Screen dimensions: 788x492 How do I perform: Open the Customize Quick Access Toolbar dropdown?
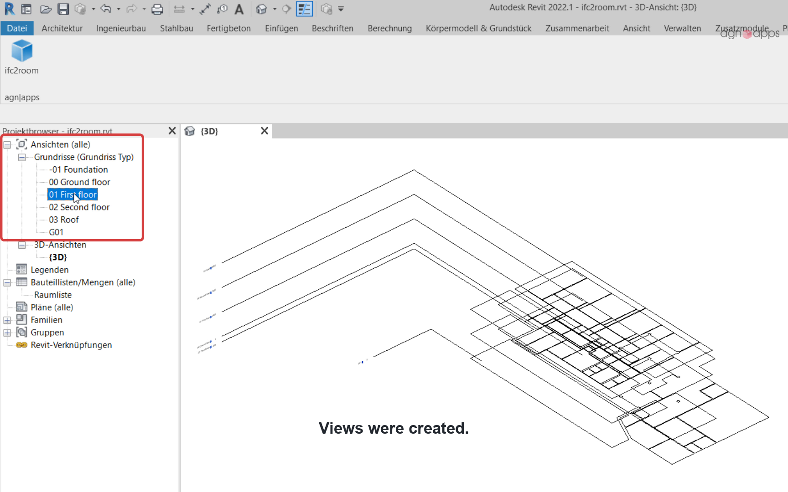[x=341, y=9]
